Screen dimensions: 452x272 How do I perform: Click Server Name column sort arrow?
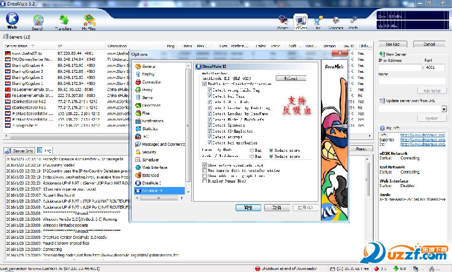tap(33, 46)
